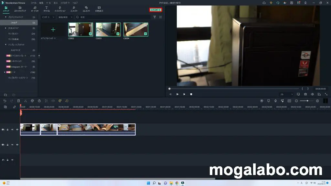Viewport: 331px width, 186px height.
Task: Select the C0003 media thumbnail
Action: [108, 29]
